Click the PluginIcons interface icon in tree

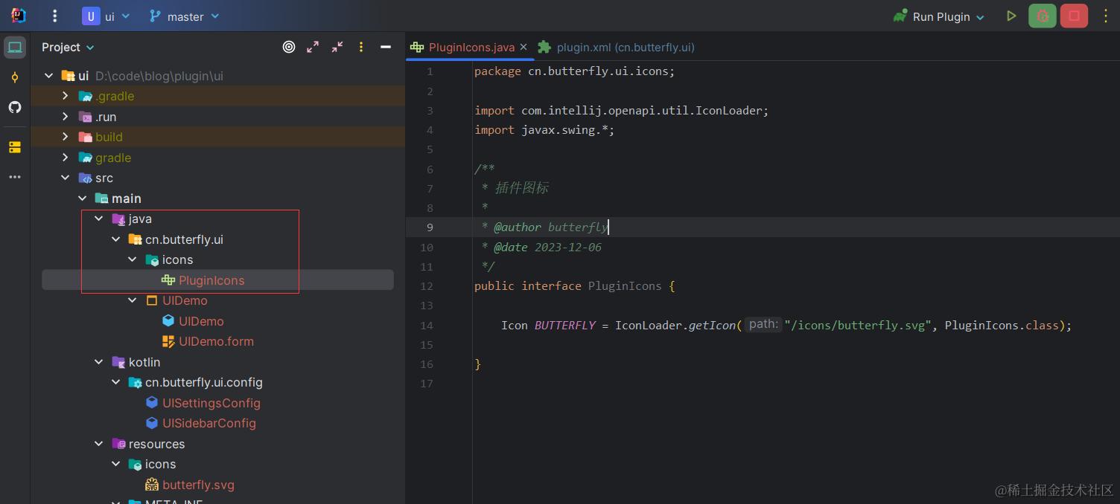click(x=168, y=280)
